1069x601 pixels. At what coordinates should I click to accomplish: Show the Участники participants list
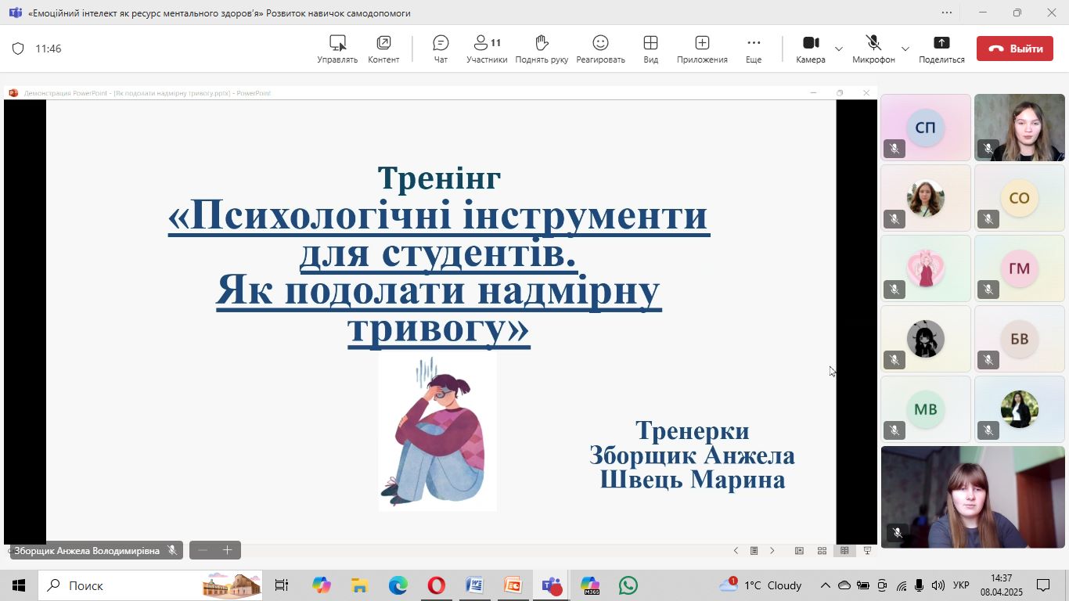click(487, 49)
